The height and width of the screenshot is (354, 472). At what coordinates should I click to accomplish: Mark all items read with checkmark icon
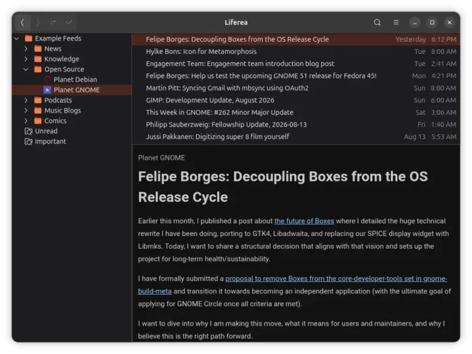(x=69, y=22)
